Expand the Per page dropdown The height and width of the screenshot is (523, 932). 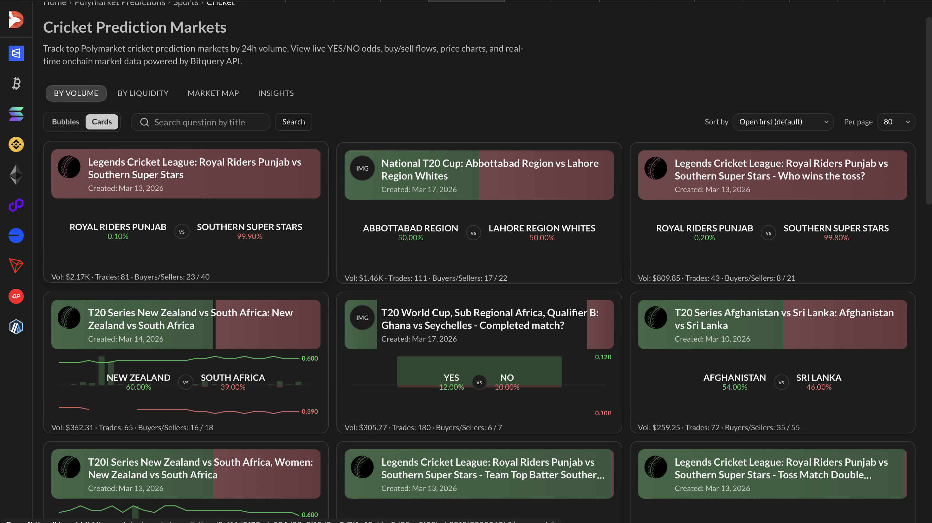pyautogui.click(x=896, y=122)
